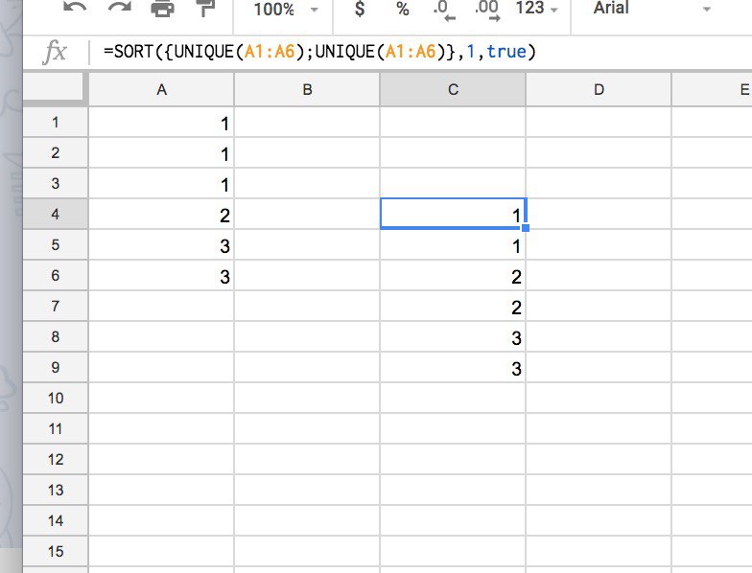
Task: Open the Arial font dropdown
Action: click(x=652, y=8)
